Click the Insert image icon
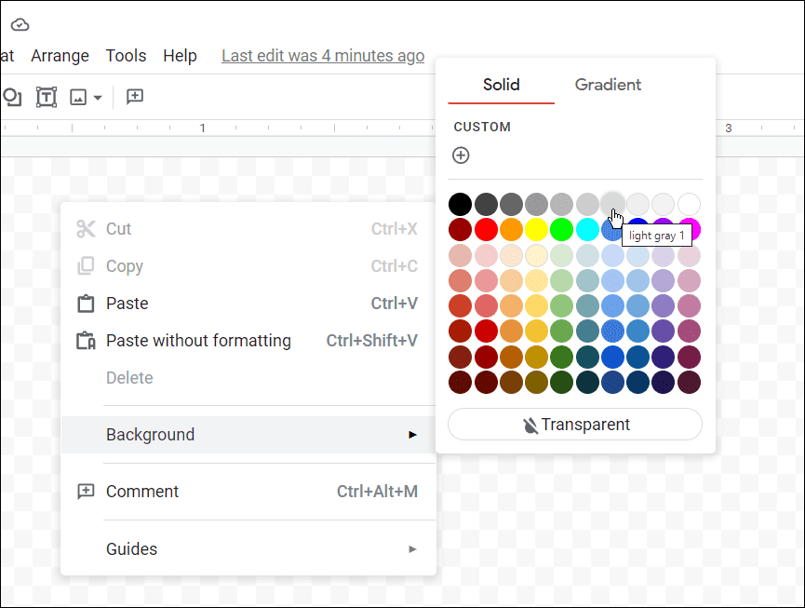 click(x=78, y=97)
